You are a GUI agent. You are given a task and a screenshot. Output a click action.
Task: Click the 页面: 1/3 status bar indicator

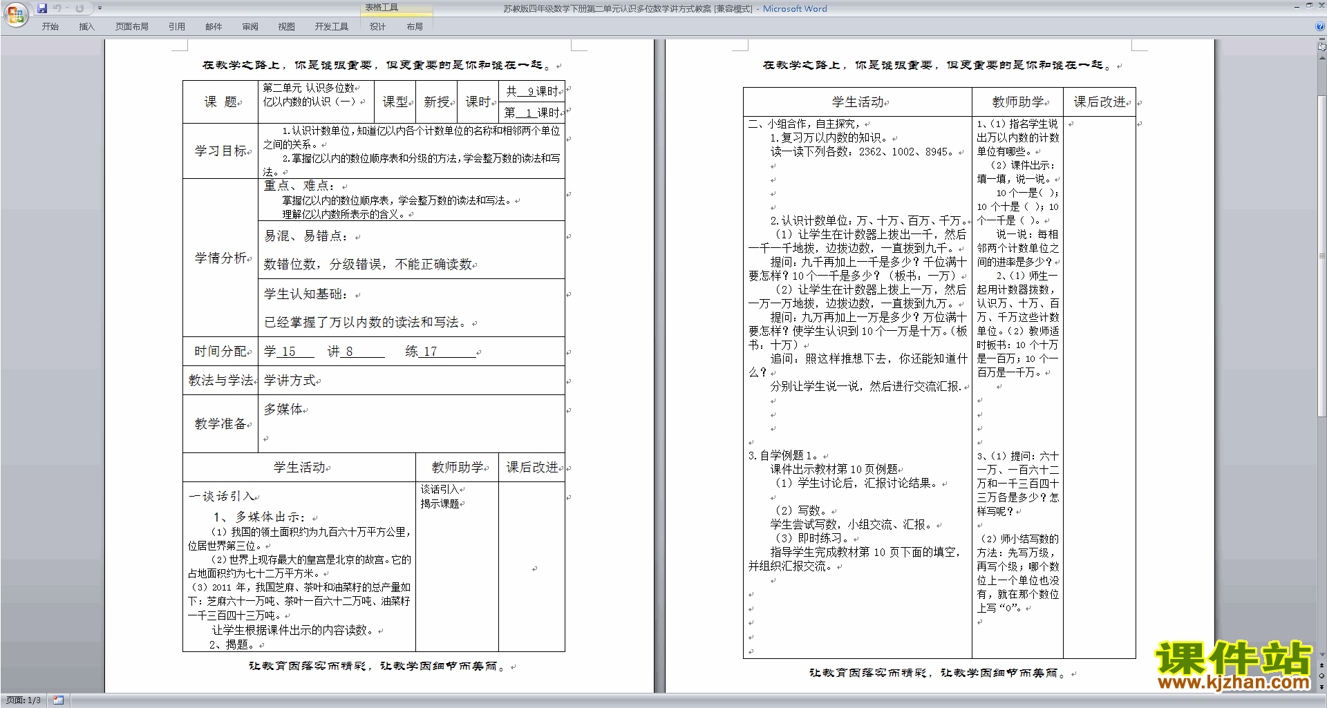[23, 700]
